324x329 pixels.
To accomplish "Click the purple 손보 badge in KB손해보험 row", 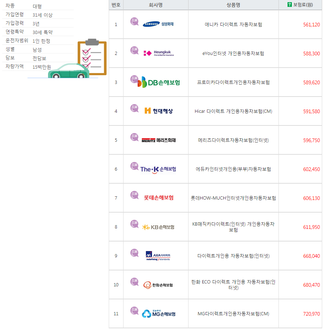I will 134,224.
